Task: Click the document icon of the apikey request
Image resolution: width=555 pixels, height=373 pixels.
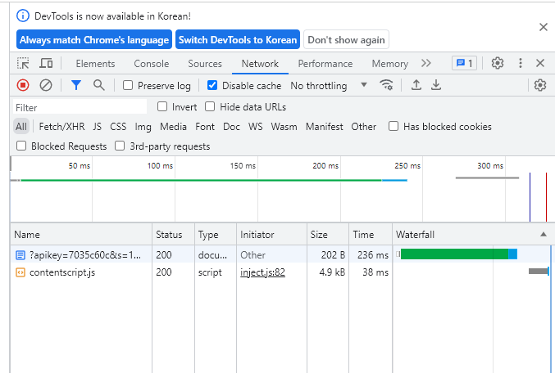Action: coord(20,254)
